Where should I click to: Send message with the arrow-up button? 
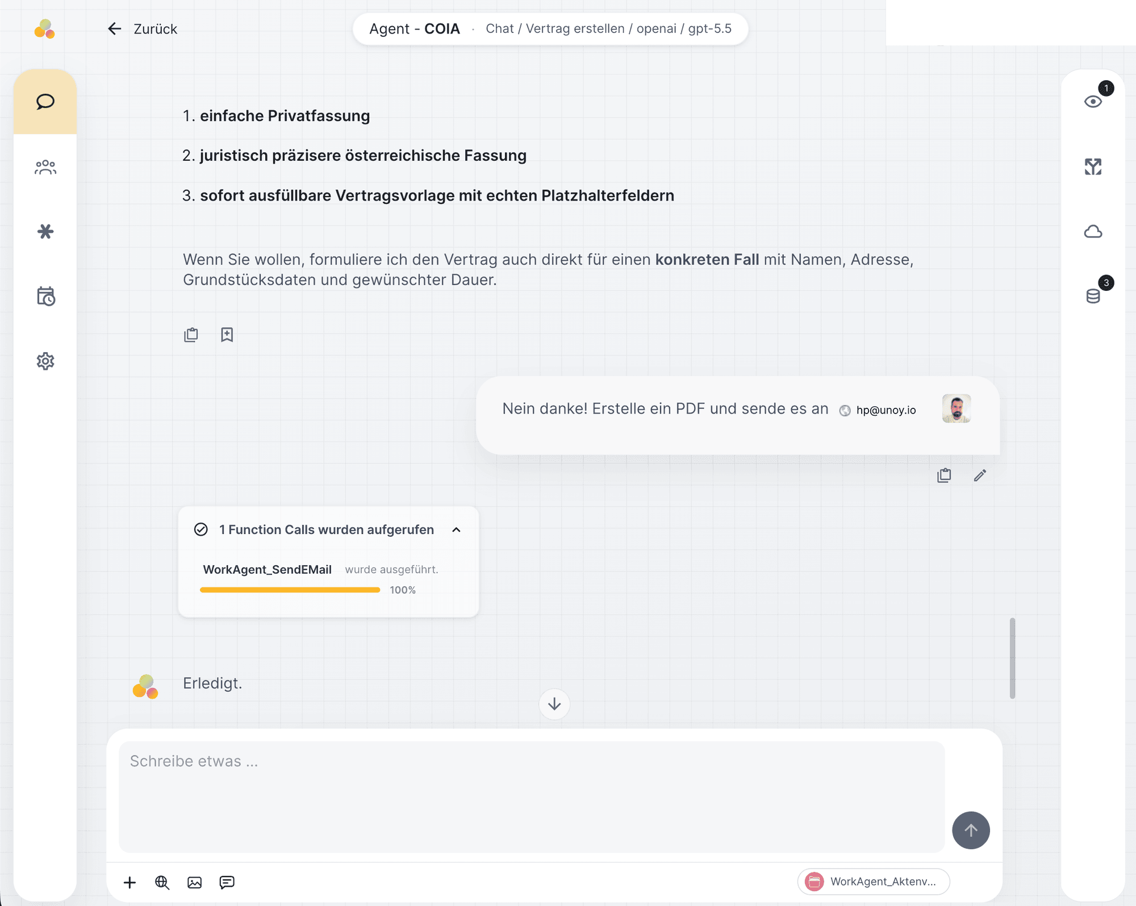click(971, 830)
